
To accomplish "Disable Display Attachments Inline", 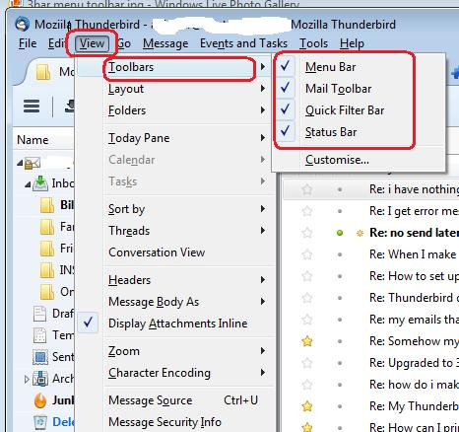I will point(177,324).
